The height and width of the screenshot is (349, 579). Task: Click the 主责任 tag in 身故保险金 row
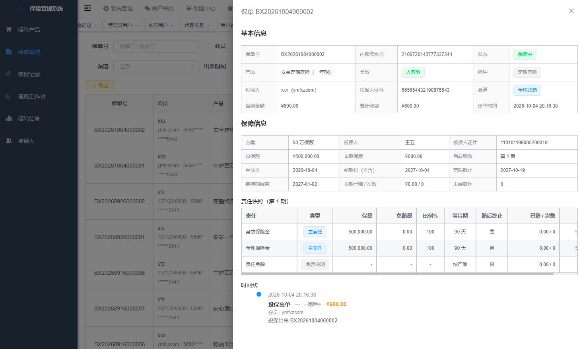click(315, 232)
